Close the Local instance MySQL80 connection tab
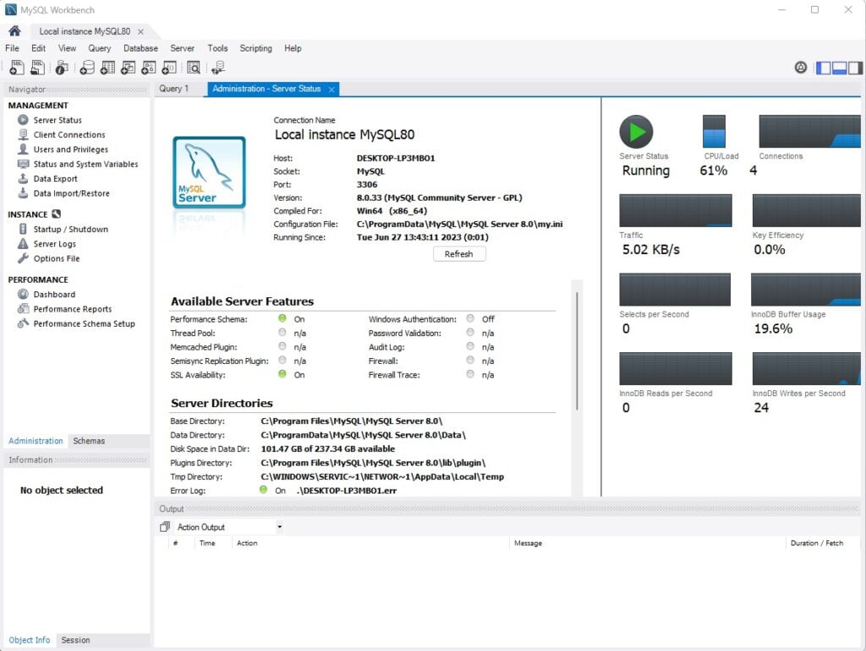The width and height of the screenshot is (866, 651). click(x=141, y=32)
